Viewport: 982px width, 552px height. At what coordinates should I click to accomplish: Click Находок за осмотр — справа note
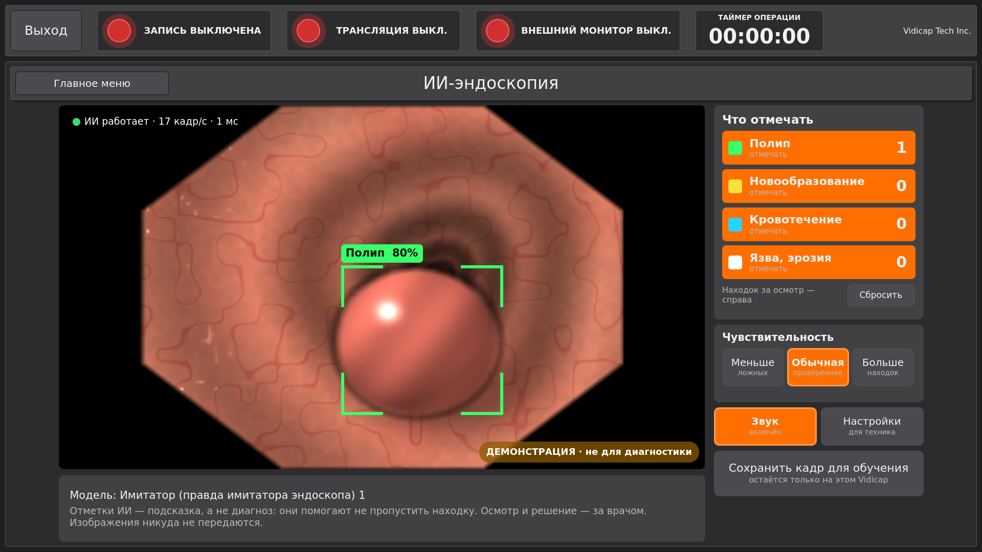point(768,295)
